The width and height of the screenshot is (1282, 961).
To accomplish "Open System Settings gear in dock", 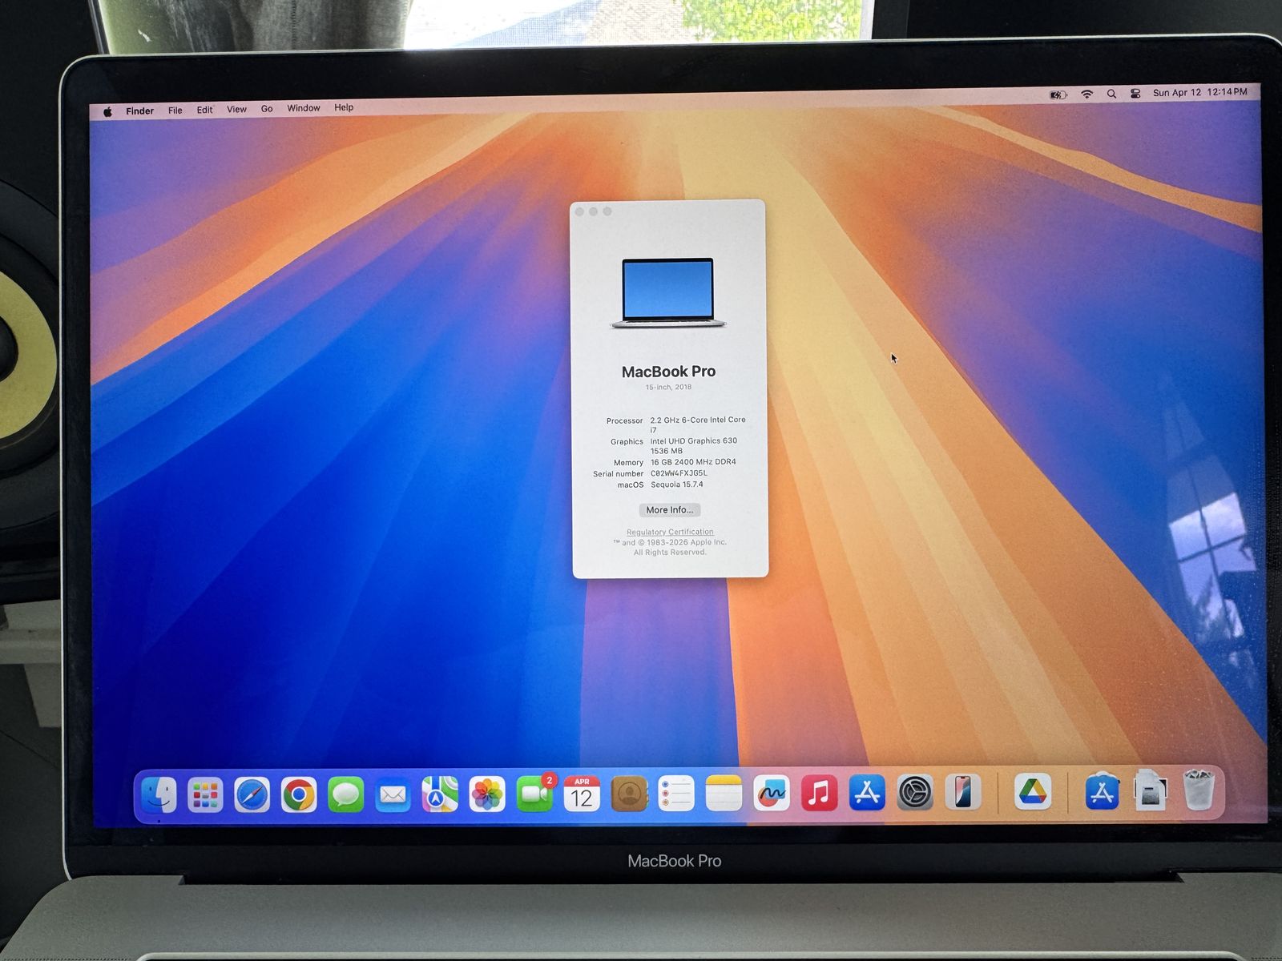I will click(x=914, y=794).
